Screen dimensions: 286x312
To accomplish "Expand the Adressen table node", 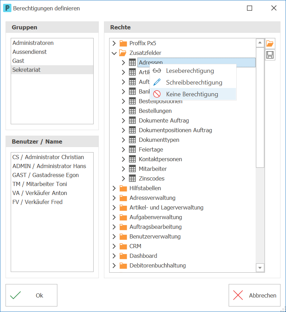I will tap(123, 62).
